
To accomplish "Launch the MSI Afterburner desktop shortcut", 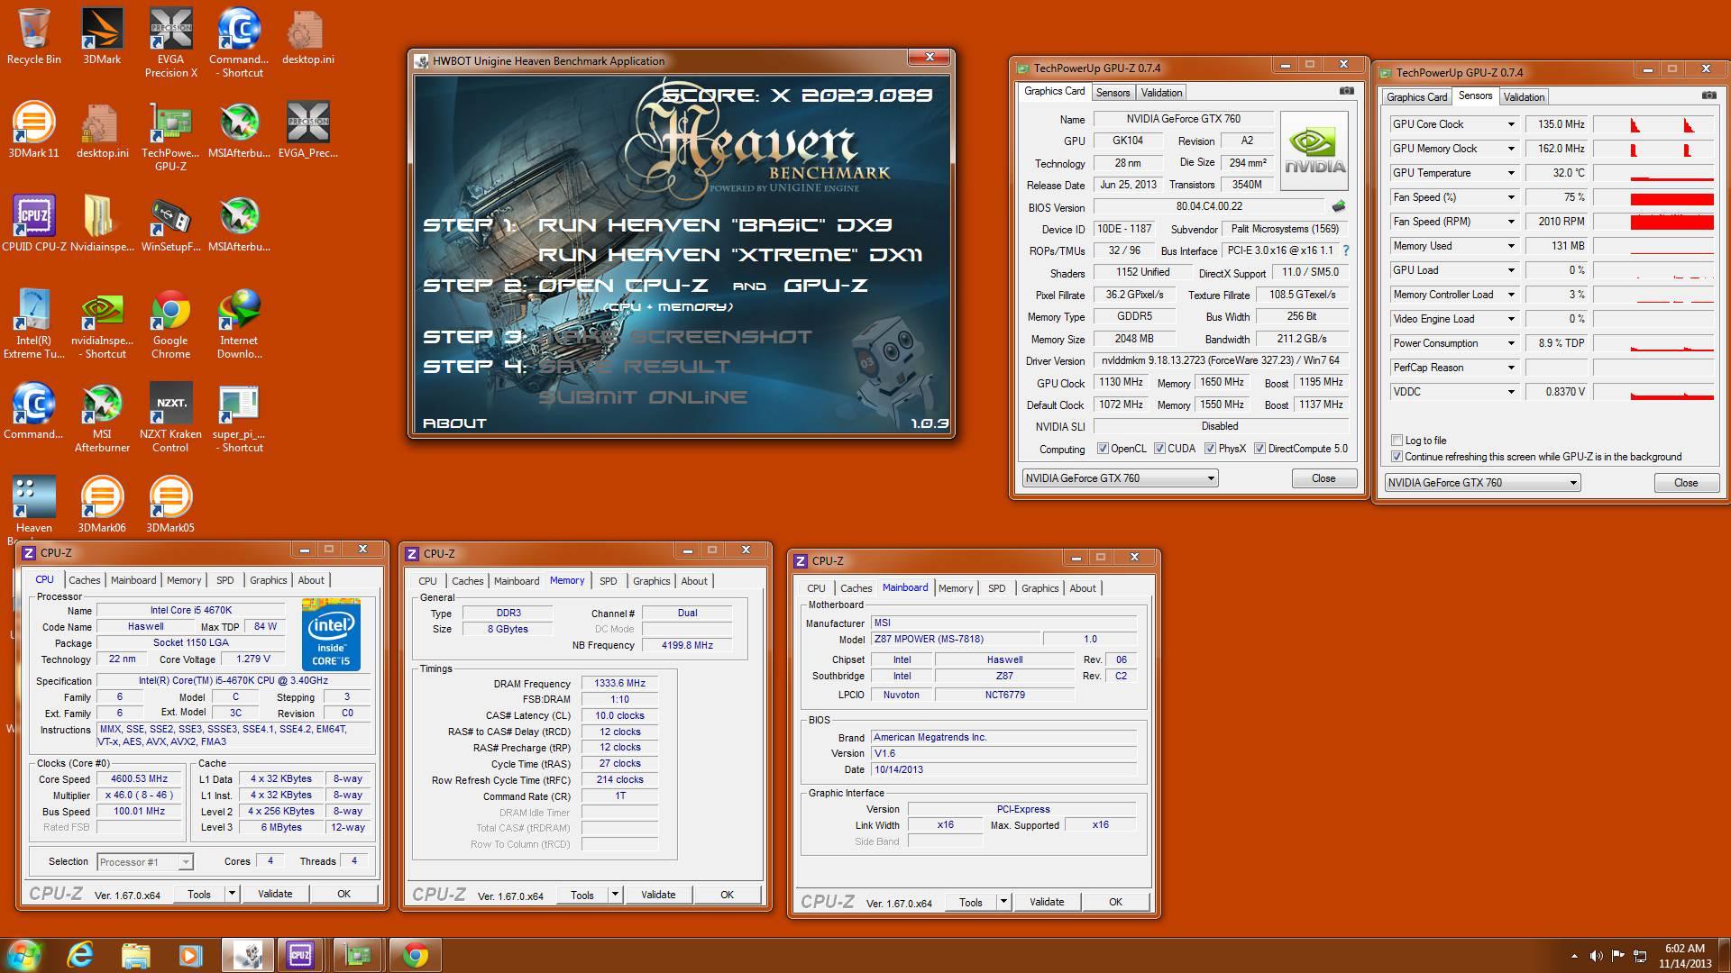I will [x=102, y=417].
